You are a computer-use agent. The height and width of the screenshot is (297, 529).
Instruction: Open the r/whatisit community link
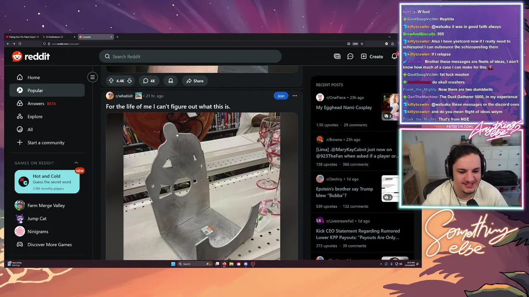(124, 96)
